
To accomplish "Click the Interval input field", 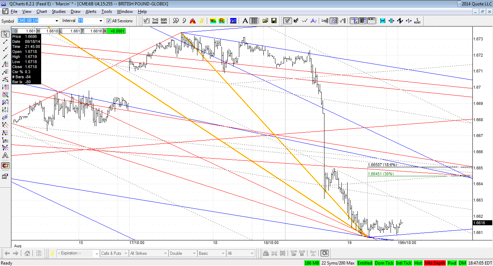I will click(90, 21).
